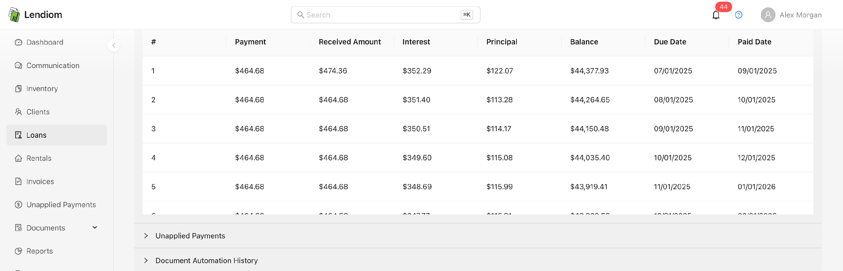Click the Inventory clipboard icon
The image size is (843, 271).
[18, 89]
